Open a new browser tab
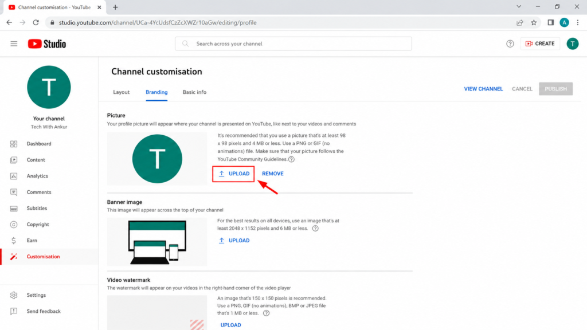The image size is (587, 330). pyautogui.click(x=115, y=7)
